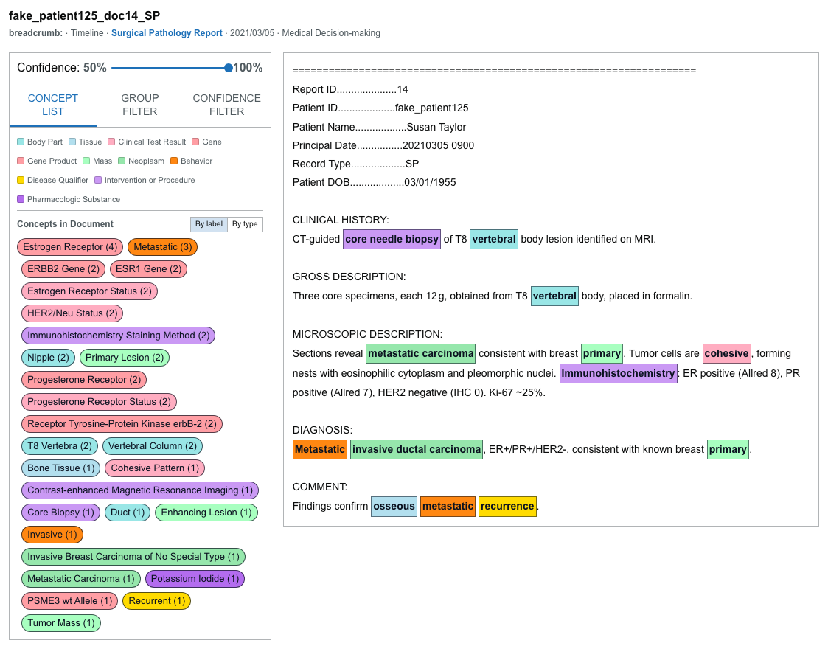828x646 pixels.
Task: Switch to the Group Filter tab
Action: (140, 105)
